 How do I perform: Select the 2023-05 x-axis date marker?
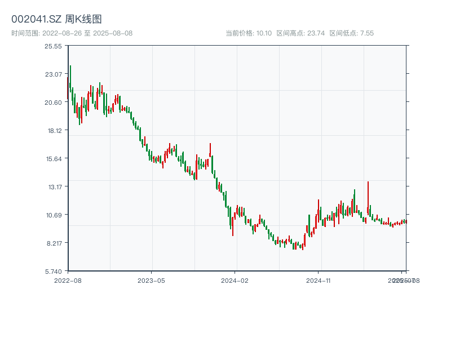click(151, 280)
